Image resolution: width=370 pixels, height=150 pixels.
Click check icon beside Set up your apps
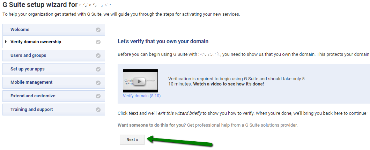(x=98, y=69)
